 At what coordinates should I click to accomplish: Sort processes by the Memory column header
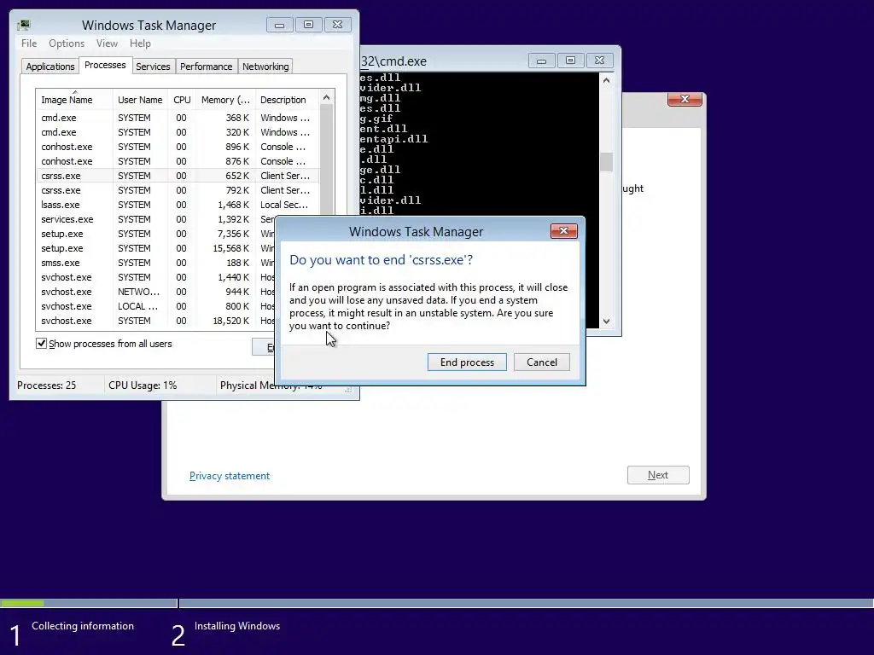click(225, 100)
